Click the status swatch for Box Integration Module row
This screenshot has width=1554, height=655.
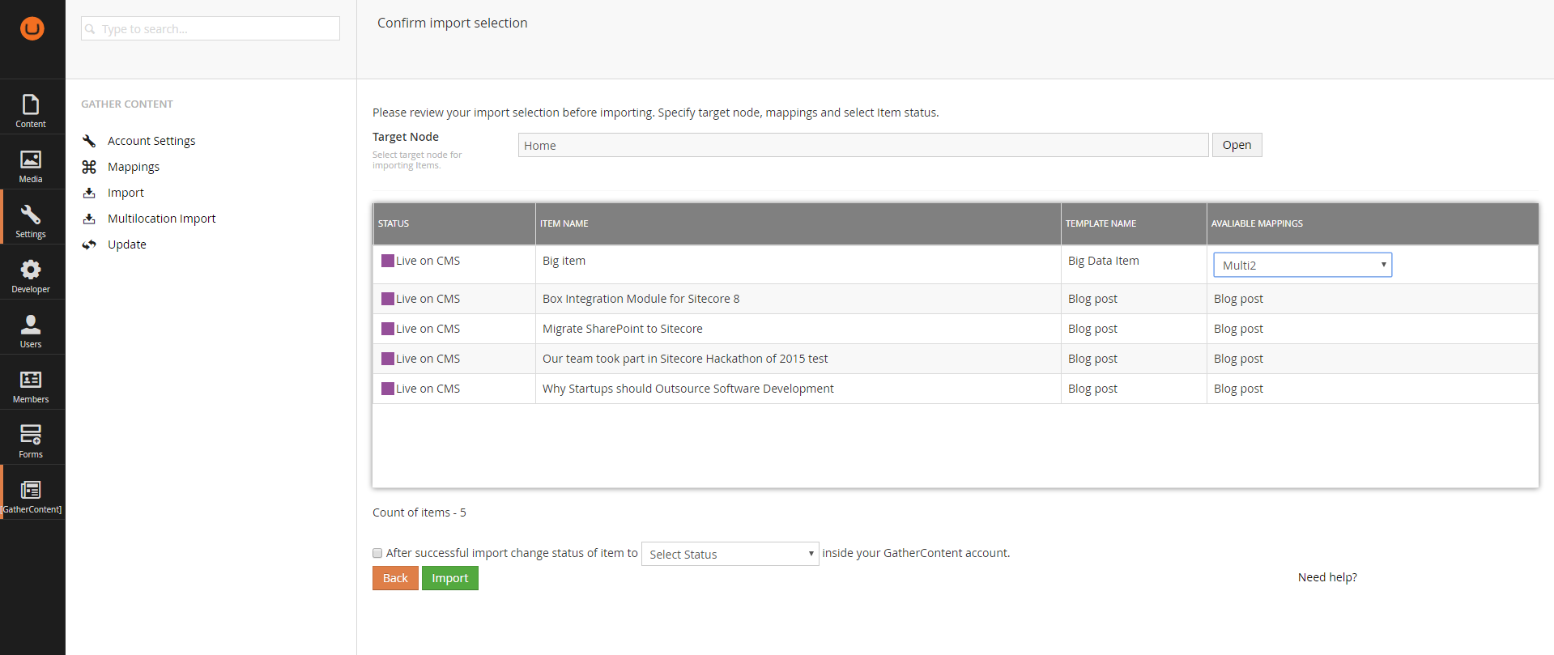(x=388, y=299)
